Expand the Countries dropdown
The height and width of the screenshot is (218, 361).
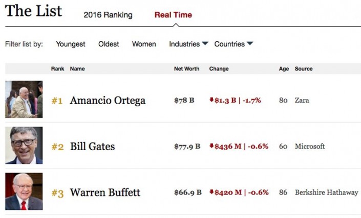(233, 44)
